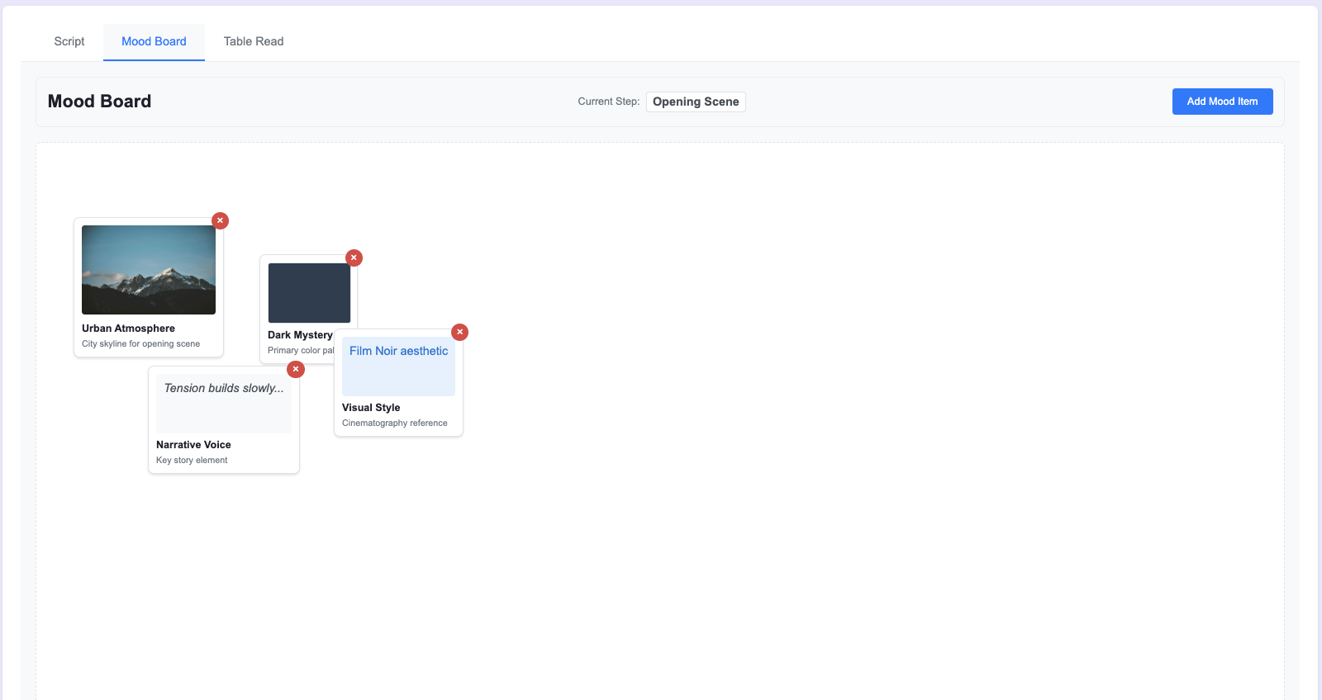Remove the Visual Style mood card

coord(459,332)
